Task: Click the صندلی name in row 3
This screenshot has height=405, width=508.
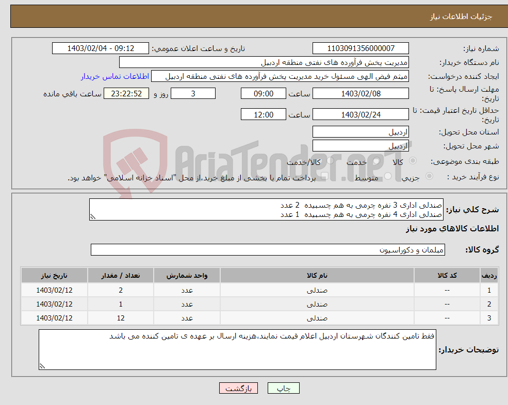Action: (317, 318)
